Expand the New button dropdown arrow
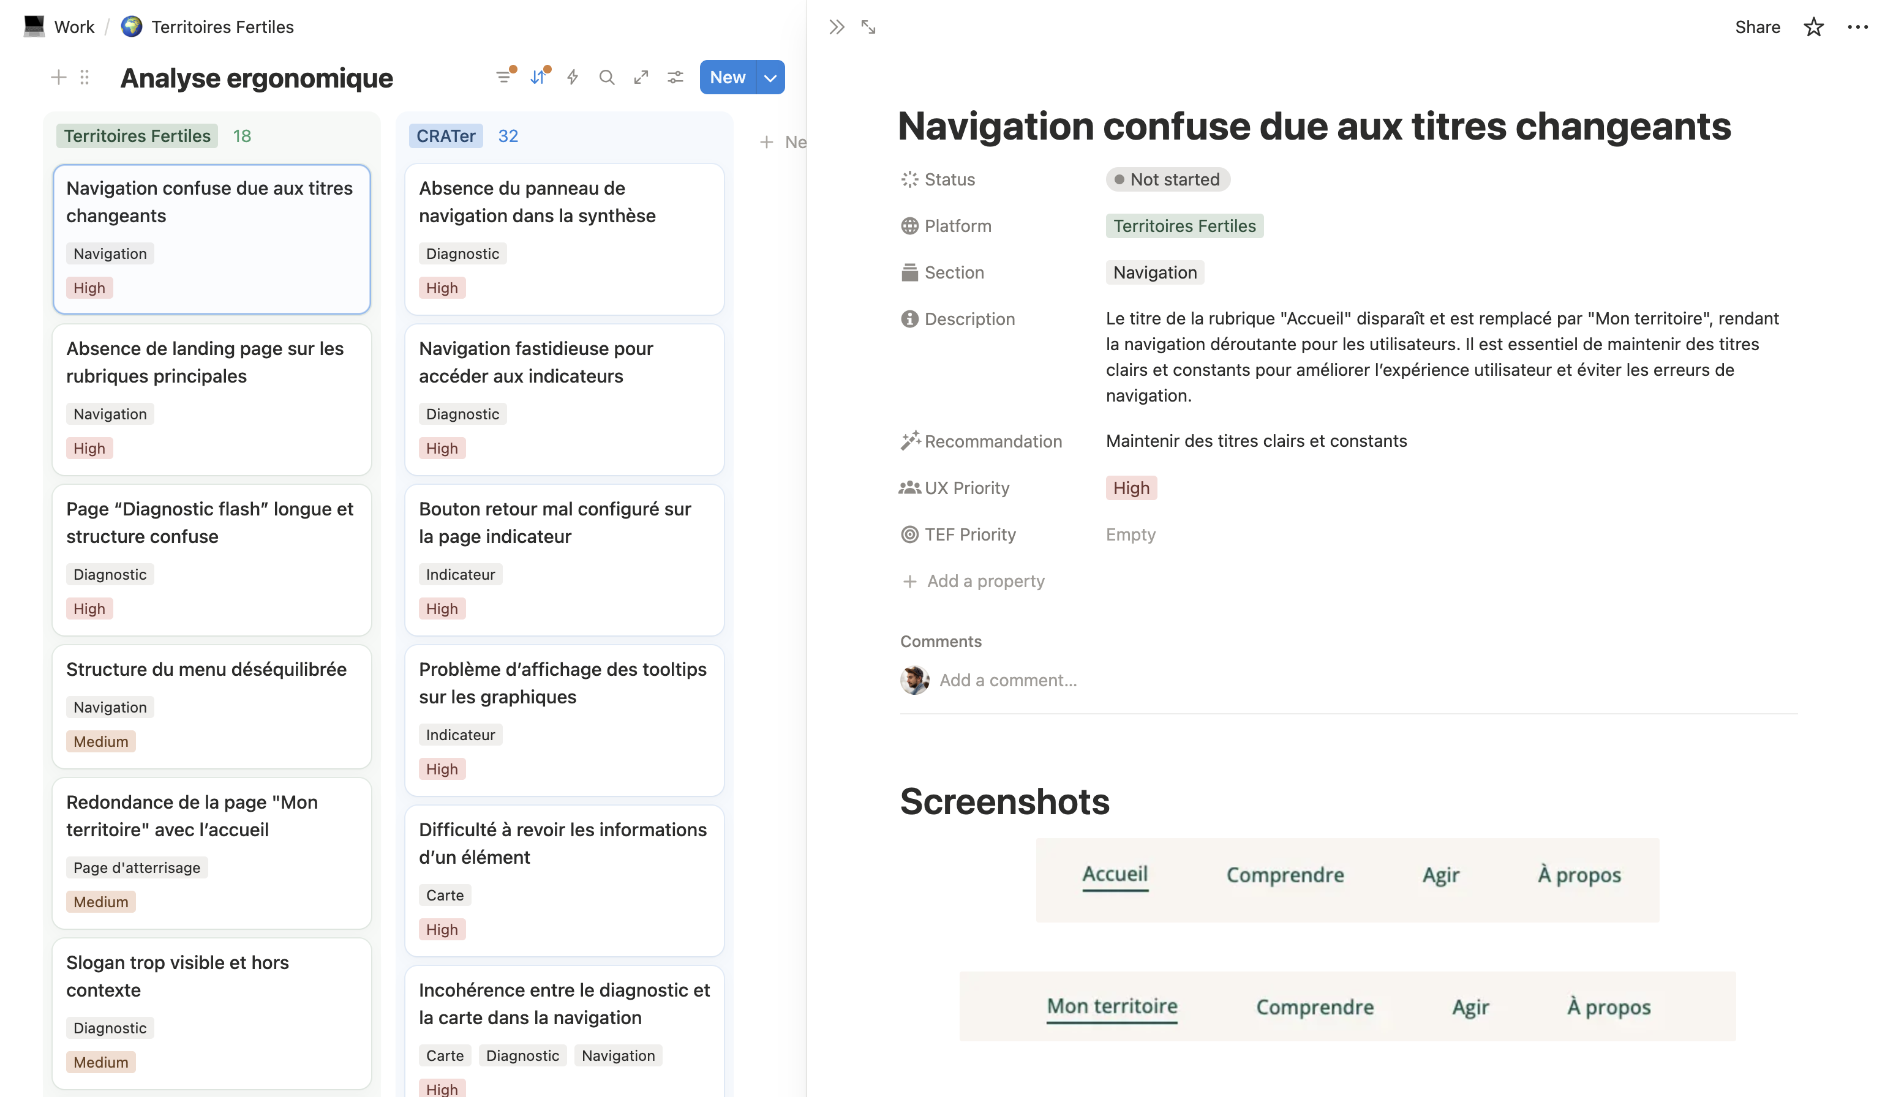Viewport: 1885px width, 1097px height. pos(770,77)
